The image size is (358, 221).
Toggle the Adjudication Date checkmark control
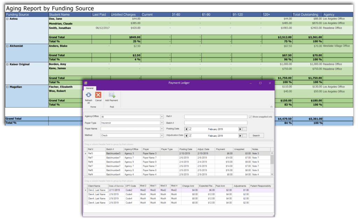tap(190, 135)
